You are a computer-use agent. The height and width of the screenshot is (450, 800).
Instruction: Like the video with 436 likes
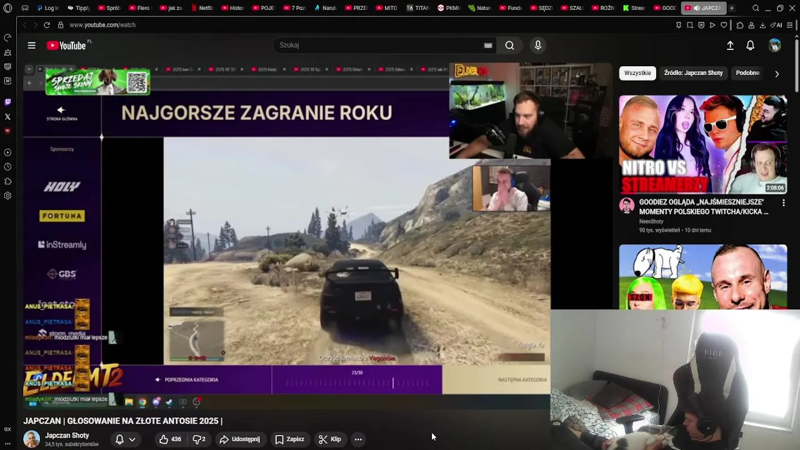point(170,439)
